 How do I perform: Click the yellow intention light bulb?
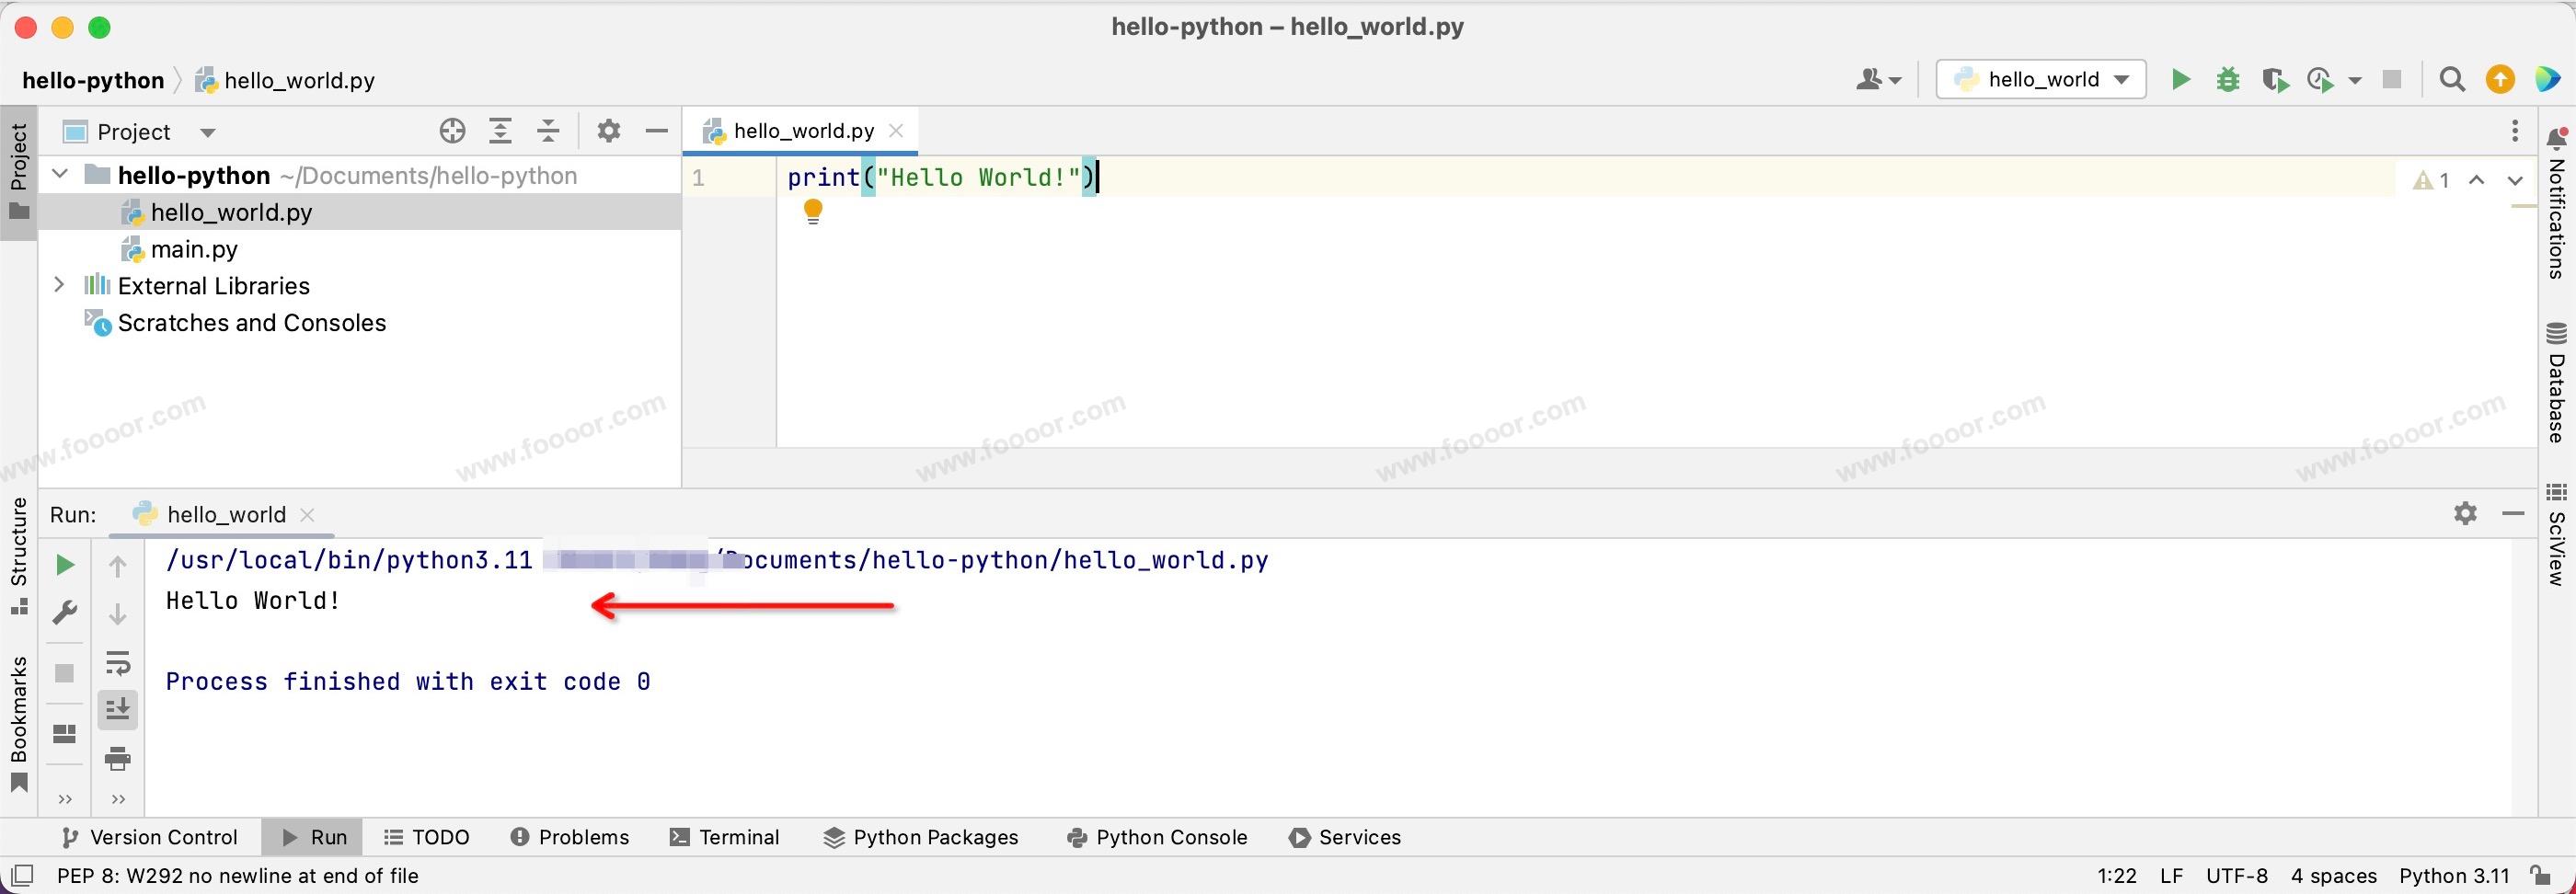(812, 211)
